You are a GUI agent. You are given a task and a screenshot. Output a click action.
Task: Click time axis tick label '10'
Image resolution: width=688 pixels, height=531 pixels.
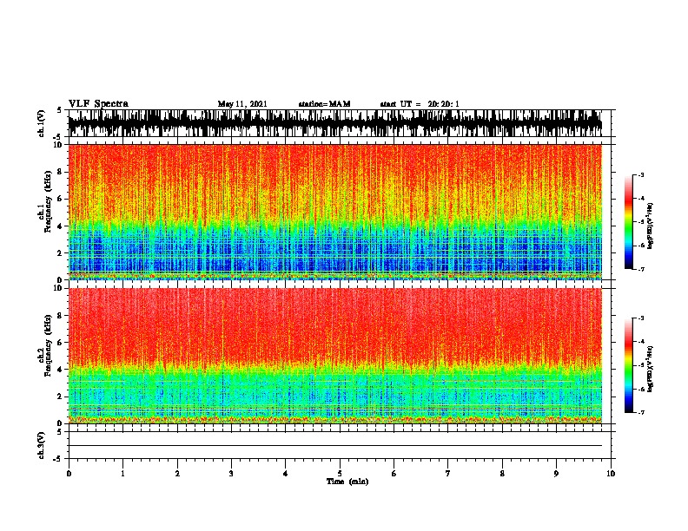(x=611, y=473)
